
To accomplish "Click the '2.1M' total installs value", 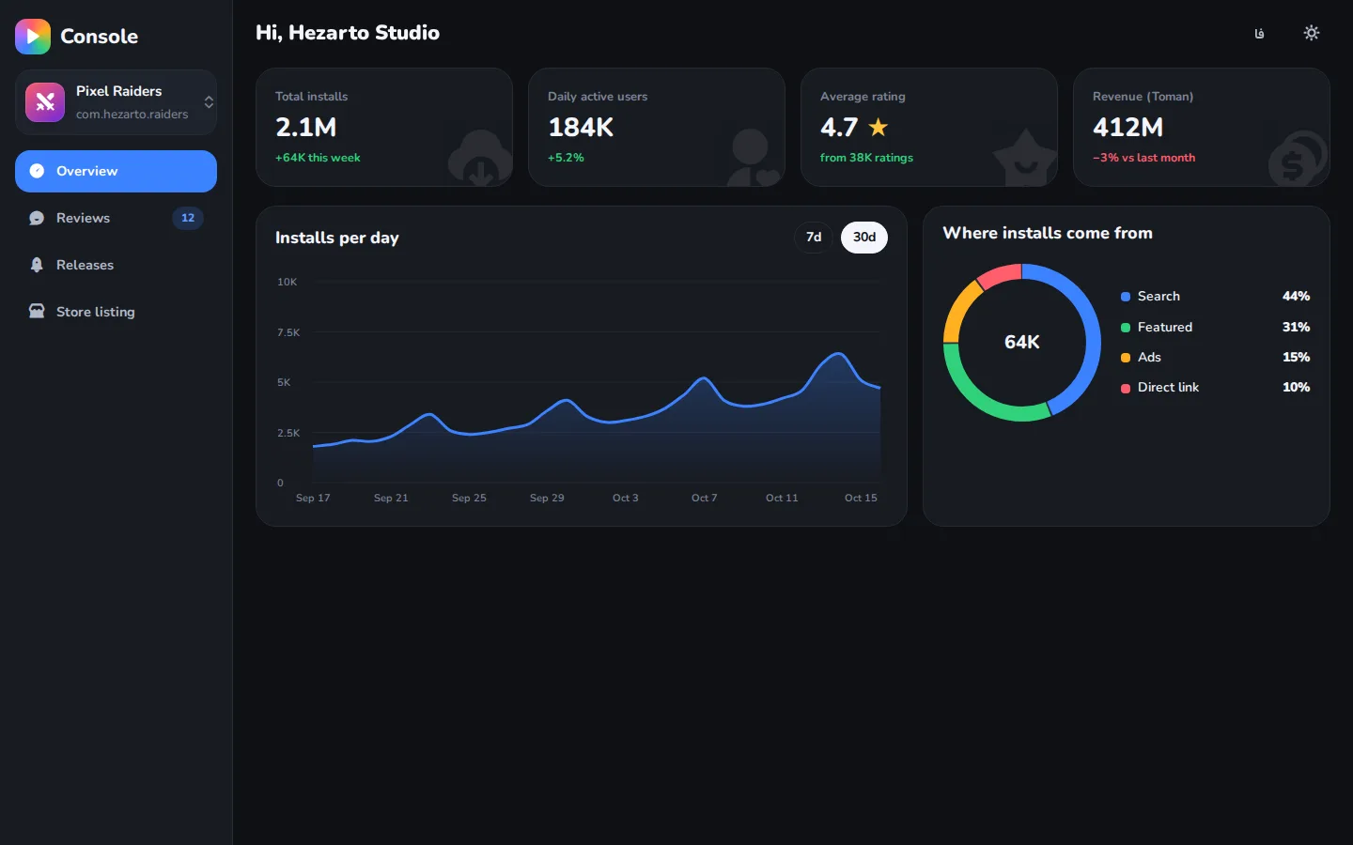I will (305, 127).
